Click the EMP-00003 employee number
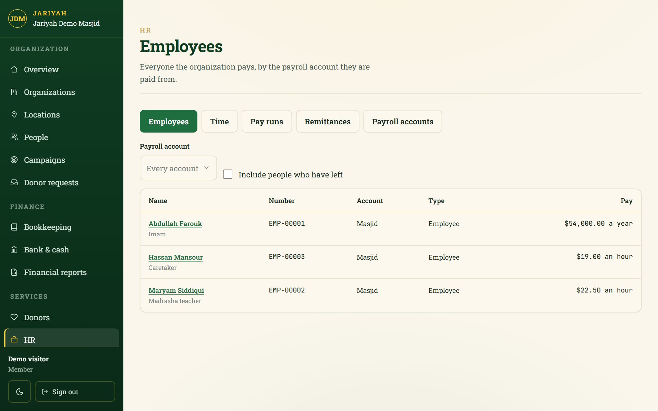Viewport: 658px width, 411px height. tap(287, 257)
